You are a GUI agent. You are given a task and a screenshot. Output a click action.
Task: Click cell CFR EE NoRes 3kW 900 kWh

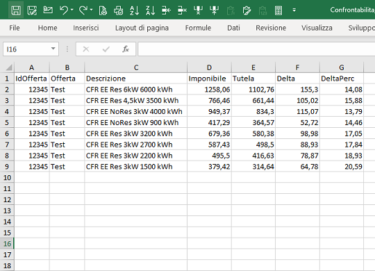136,122
